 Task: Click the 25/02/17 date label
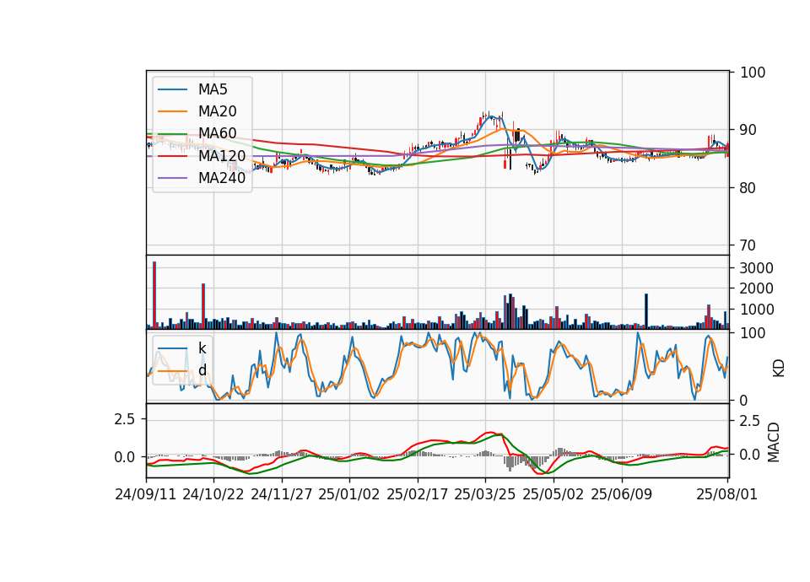coord(417,494)
